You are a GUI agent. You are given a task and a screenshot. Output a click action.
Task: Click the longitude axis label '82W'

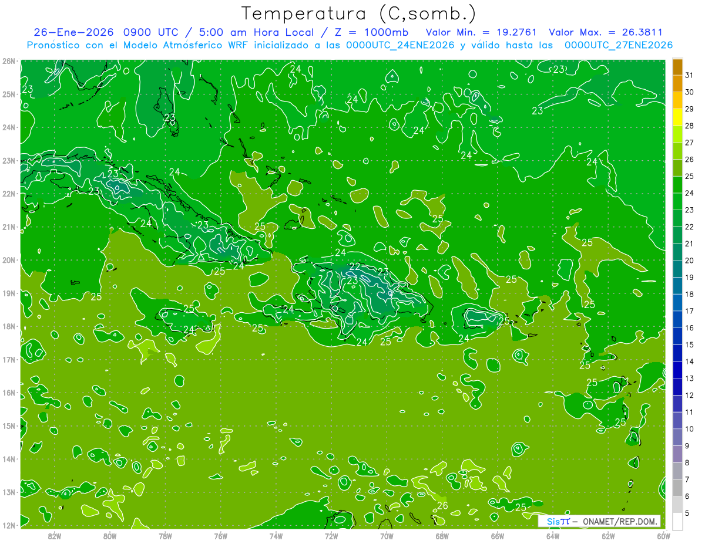(x=54, y=536)
